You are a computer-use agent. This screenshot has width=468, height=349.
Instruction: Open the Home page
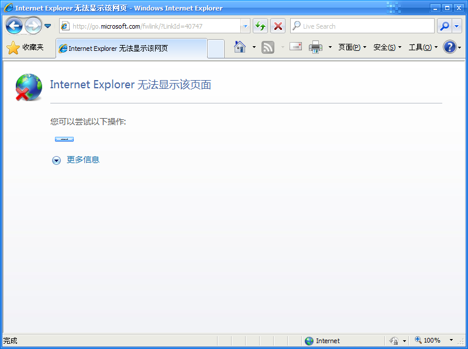click(x=240, y=47)
